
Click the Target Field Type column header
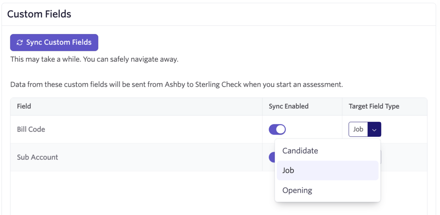(374, 106)
